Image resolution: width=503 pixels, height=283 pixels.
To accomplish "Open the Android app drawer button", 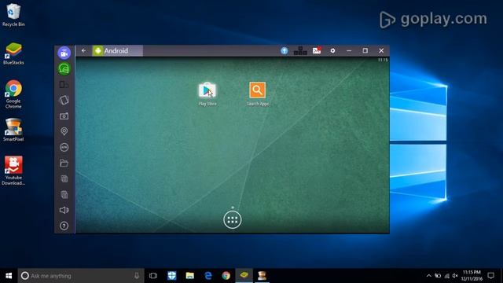I will 233,220.
